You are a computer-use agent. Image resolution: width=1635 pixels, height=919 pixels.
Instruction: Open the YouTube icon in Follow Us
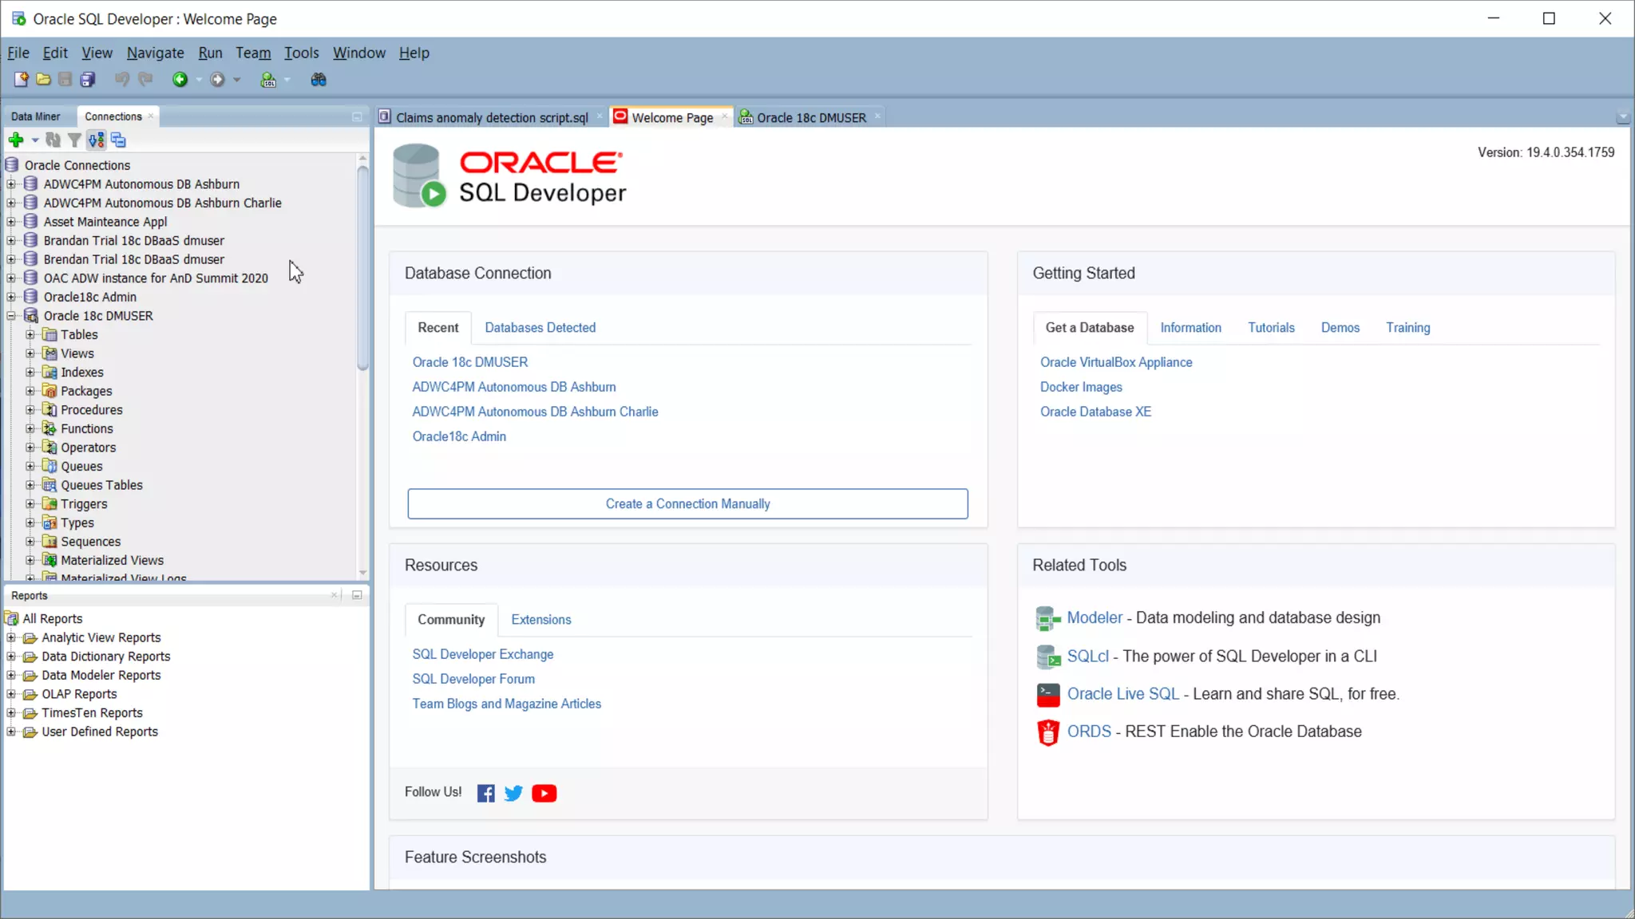point(544,793)
